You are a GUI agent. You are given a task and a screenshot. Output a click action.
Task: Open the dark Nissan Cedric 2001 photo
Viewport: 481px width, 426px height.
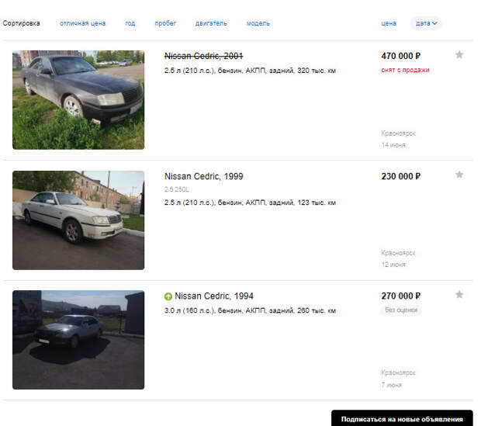[78, 100]
